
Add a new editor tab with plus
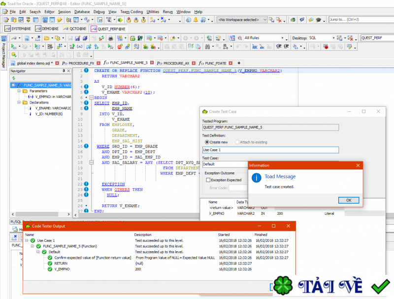239,63
